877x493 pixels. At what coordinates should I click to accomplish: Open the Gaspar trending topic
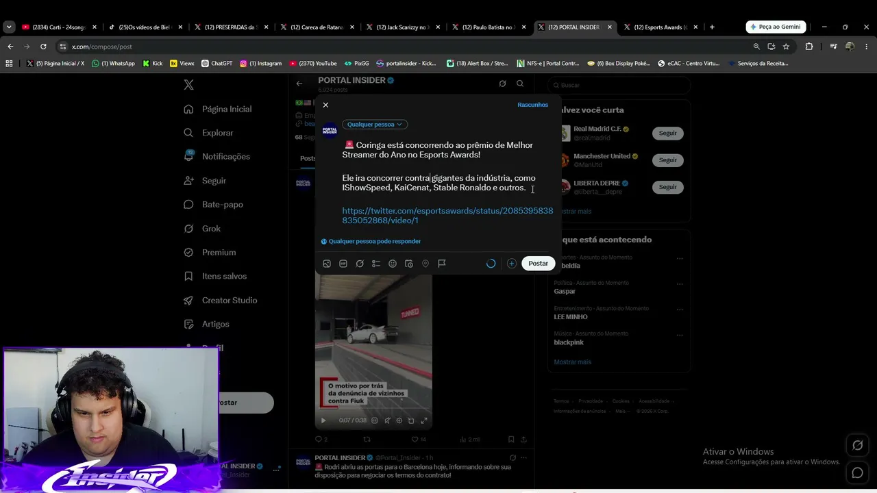point(565,291)
